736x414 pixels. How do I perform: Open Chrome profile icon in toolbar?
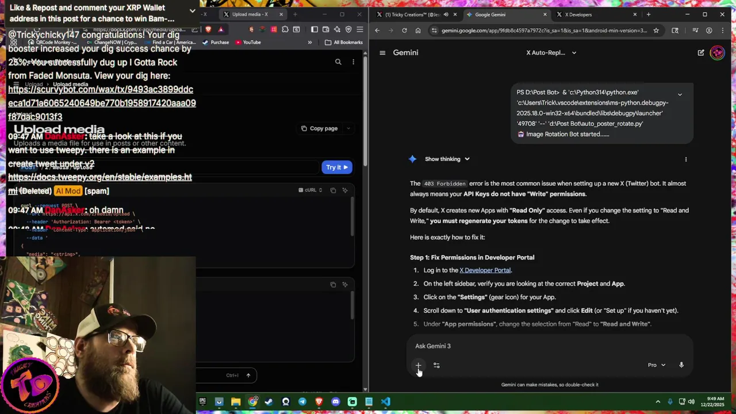pos(709,30)
